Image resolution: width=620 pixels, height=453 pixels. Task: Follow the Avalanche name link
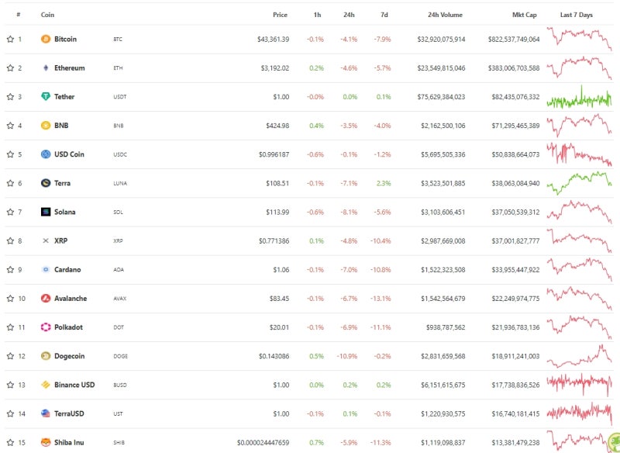click(x=71, y=299)
